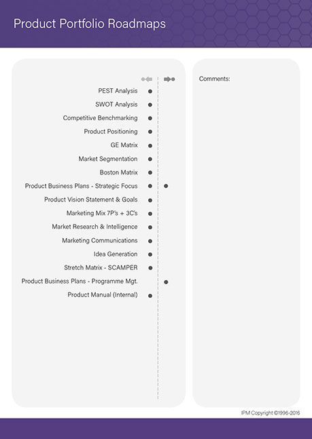Open Market Segmentation entry

[108, 159]
